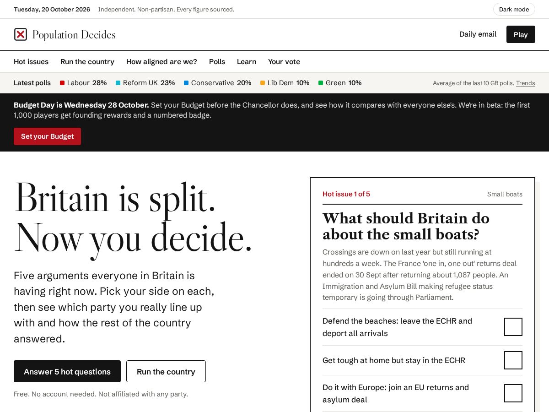This screenshot has width=549, height=412.
Task: Check 'Defend the beaches: leave the ECHR' option
Action: click(513, 327)
